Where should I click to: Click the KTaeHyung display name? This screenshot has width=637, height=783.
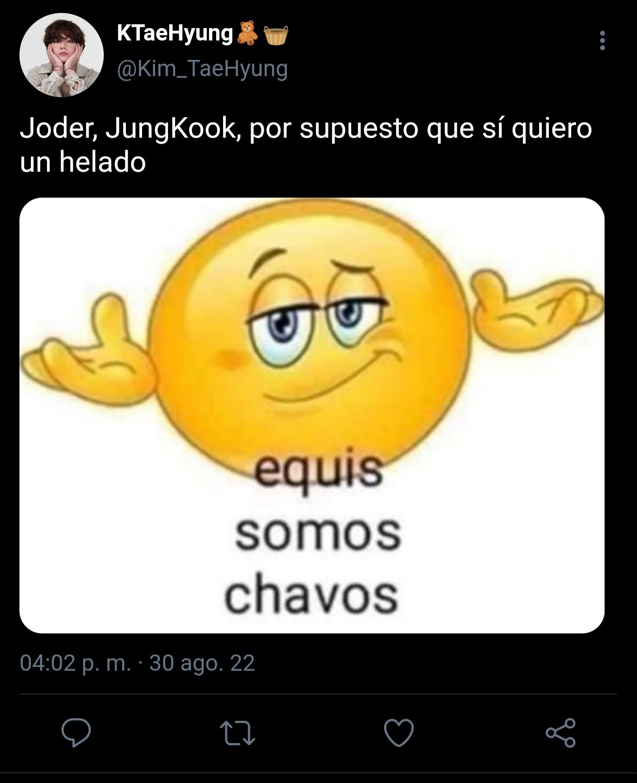[x=175, y=33]
